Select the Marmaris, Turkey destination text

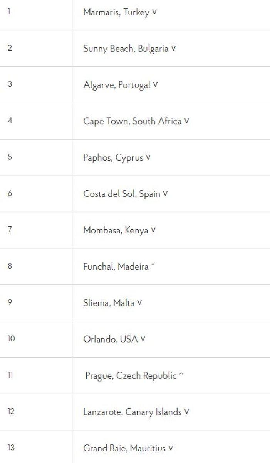(x=116, y=12)
